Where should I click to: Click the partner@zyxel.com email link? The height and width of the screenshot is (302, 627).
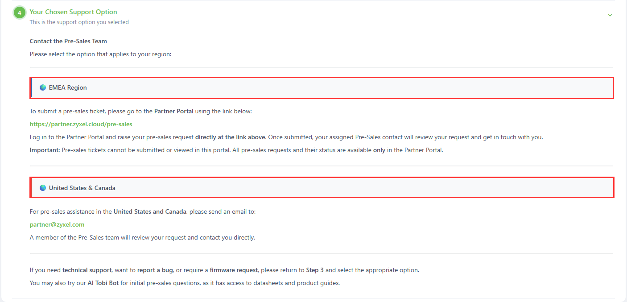pyautogui.click(x=57, y=224)
